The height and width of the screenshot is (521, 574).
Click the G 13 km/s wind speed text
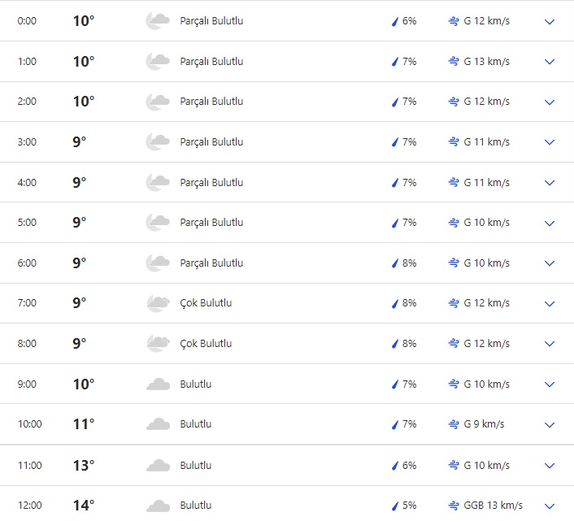coord(486,62)
